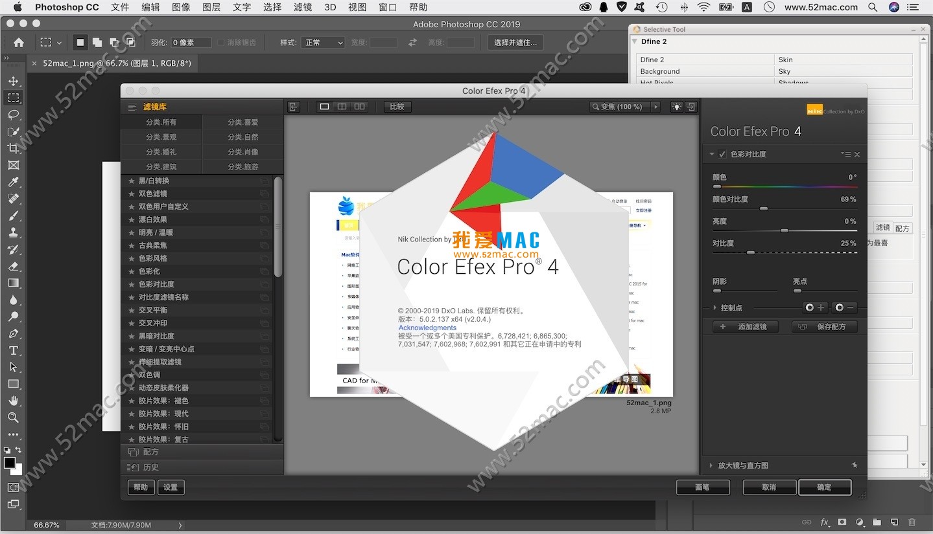Select the 分类.景观 category tab
Screen dimensions: 933x534
(x=161, y=137)
